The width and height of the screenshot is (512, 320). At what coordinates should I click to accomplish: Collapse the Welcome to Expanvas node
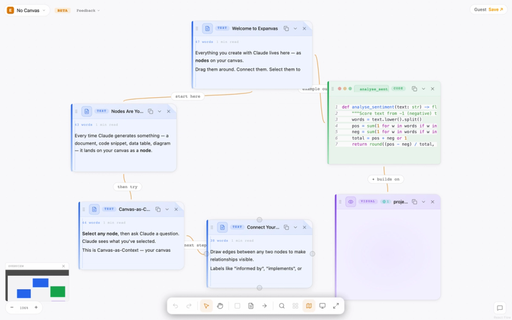[x=295, y=28]
